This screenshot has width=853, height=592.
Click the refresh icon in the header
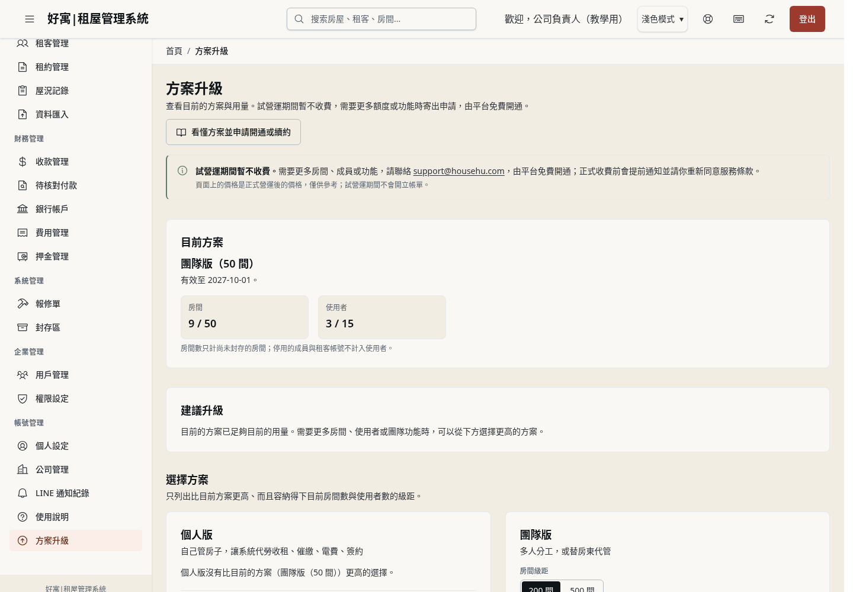769,19
